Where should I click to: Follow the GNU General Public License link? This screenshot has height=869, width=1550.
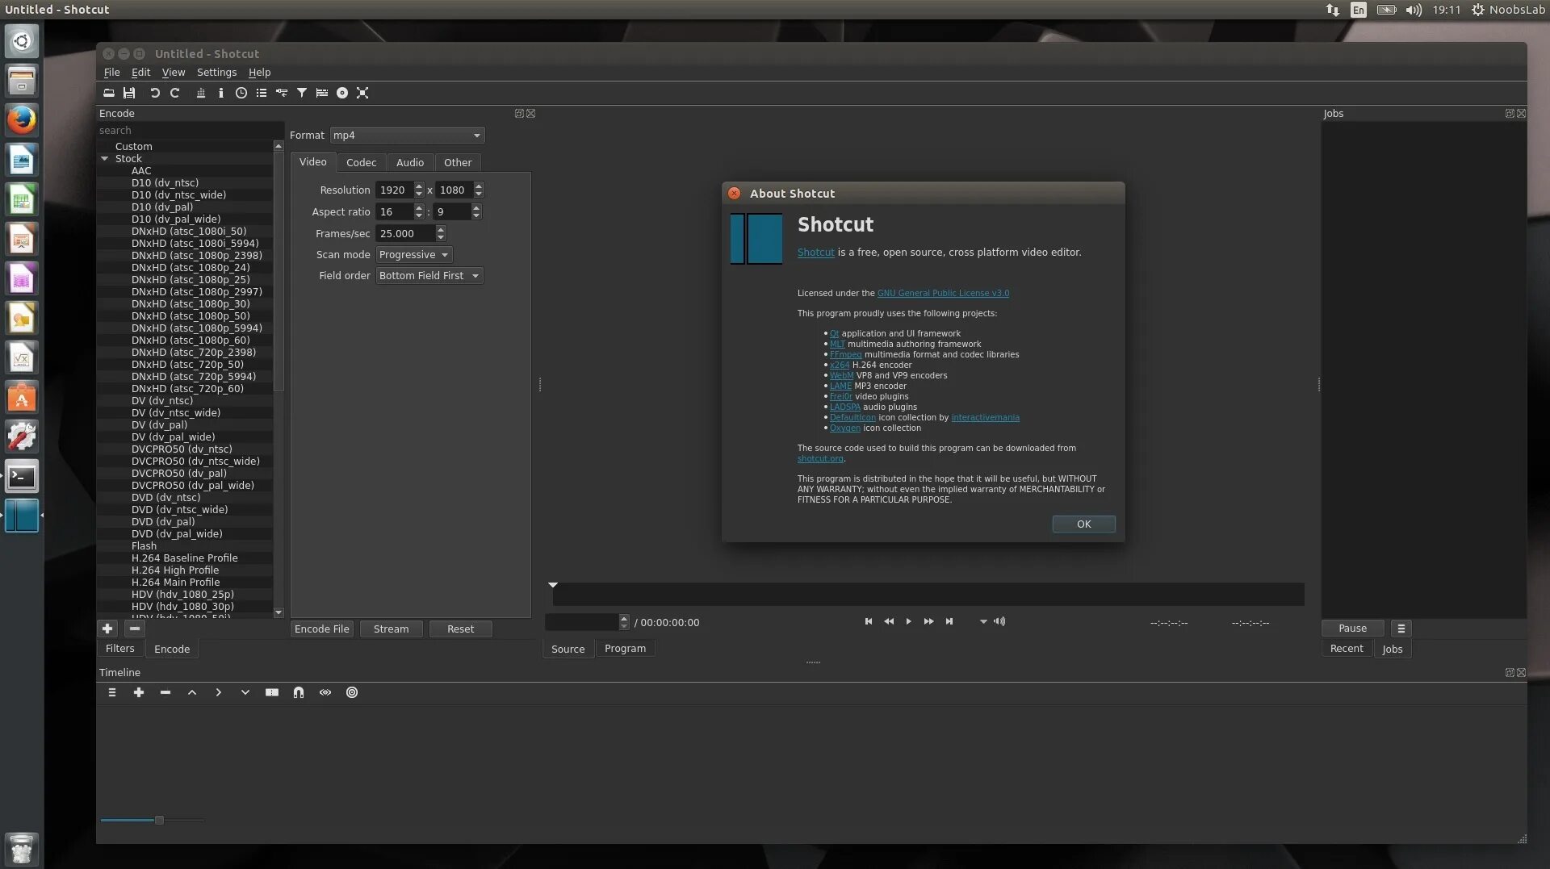pyautogui.click(x=943, y=292)
